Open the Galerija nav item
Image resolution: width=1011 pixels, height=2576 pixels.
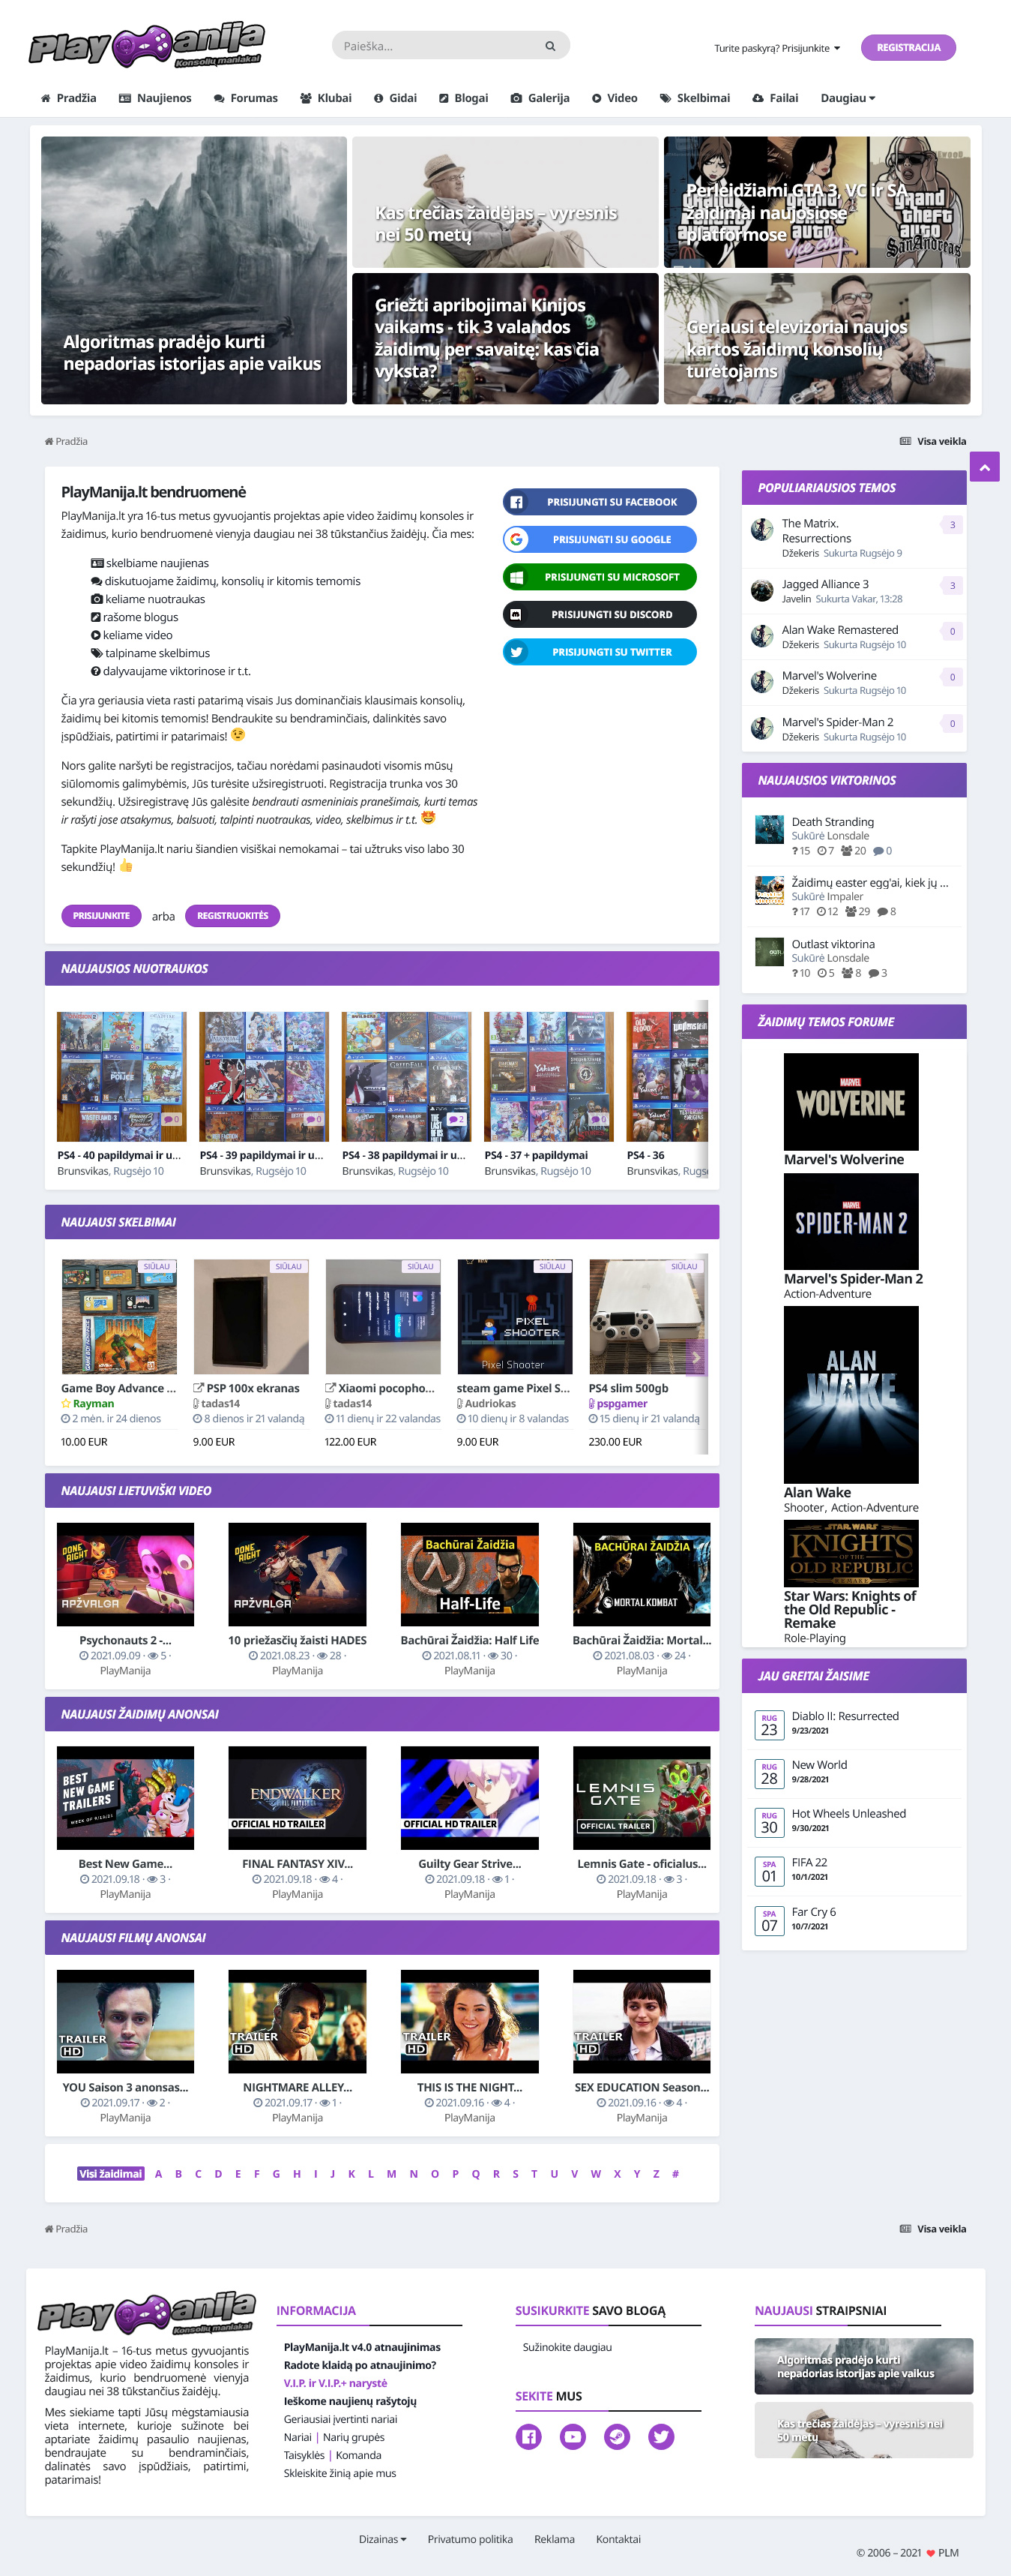tap(540, 98)
